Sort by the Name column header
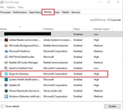The width and height of the screenshot is (123, 109). [21, 29]
